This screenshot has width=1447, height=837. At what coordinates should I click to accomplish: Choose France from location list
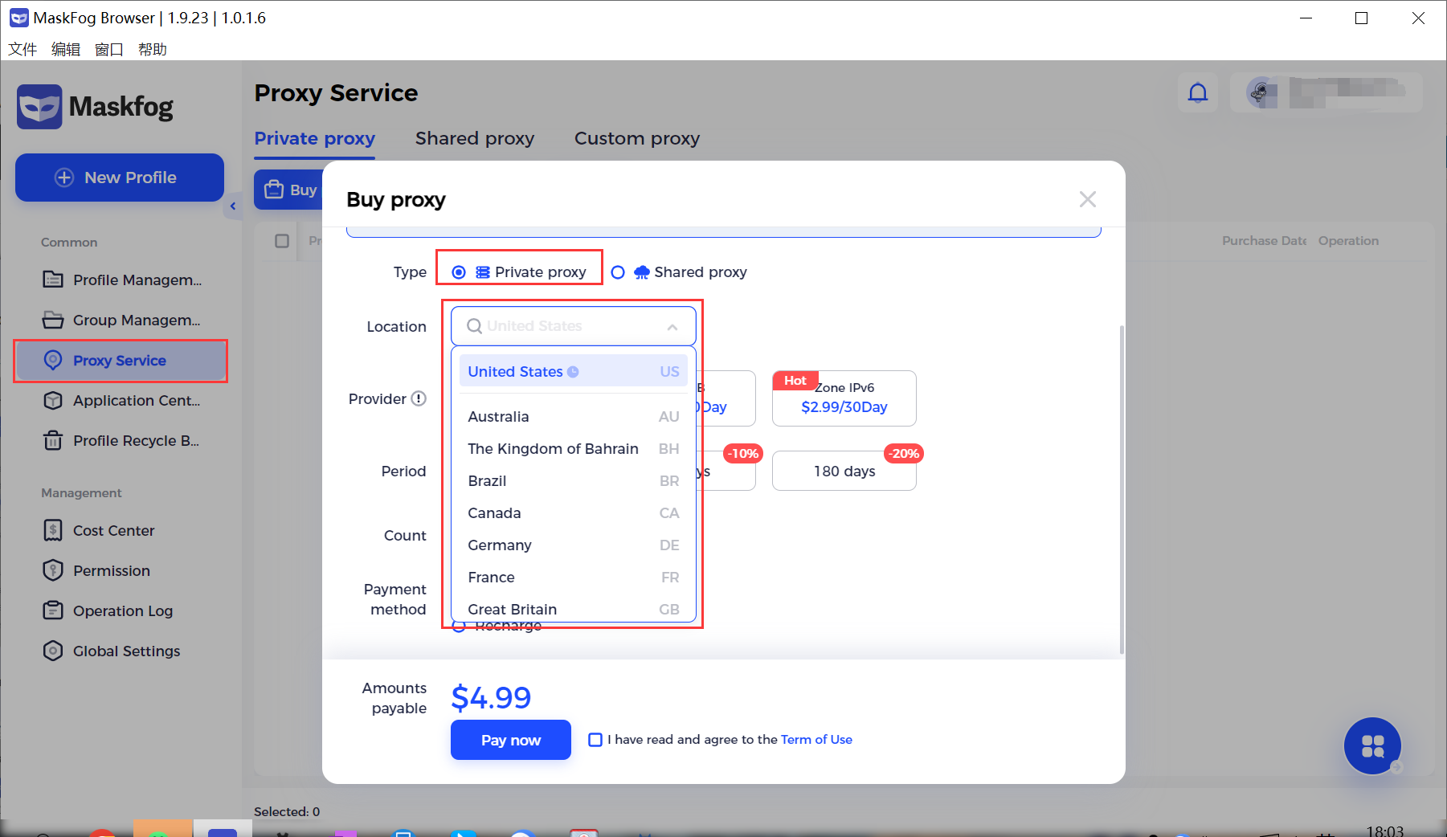click(x=574, y=577)
